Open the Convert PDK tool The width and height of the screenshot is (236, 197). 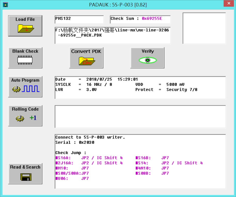pyautogui.click(x=86, y=58)
